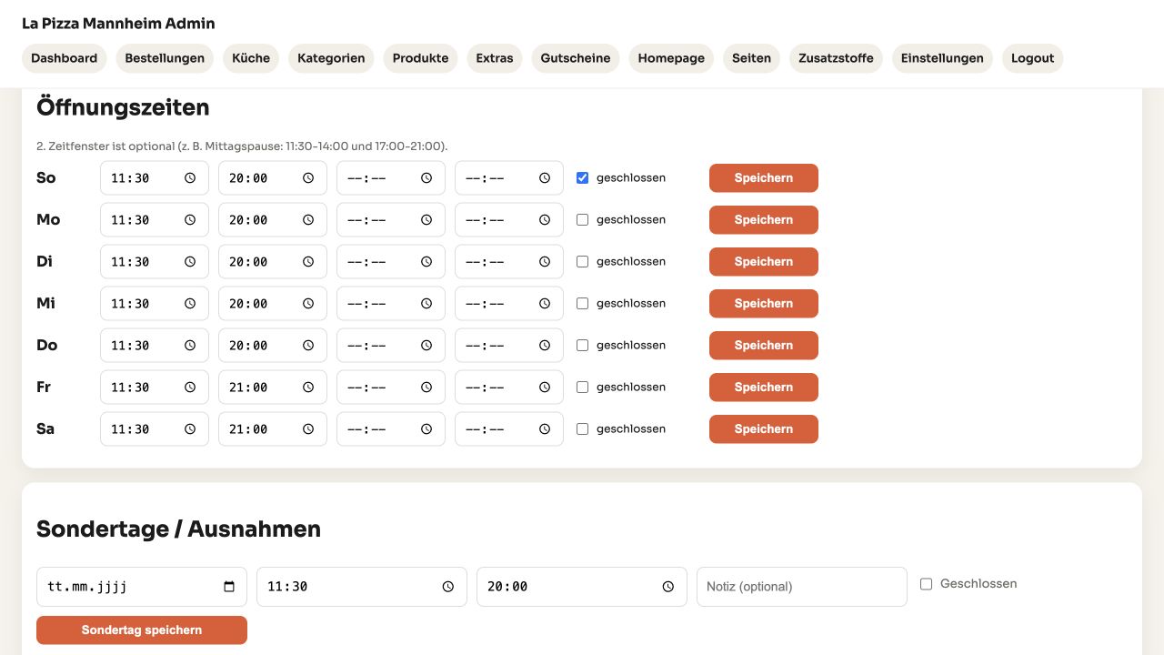Open time picker icon in Di opening field
The width and height of the screenshot is (1164, 655).
point(190,262)
